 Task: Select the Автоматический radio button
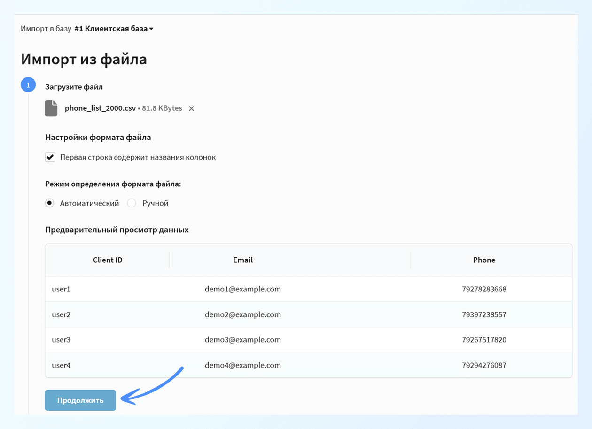(50, 203)
